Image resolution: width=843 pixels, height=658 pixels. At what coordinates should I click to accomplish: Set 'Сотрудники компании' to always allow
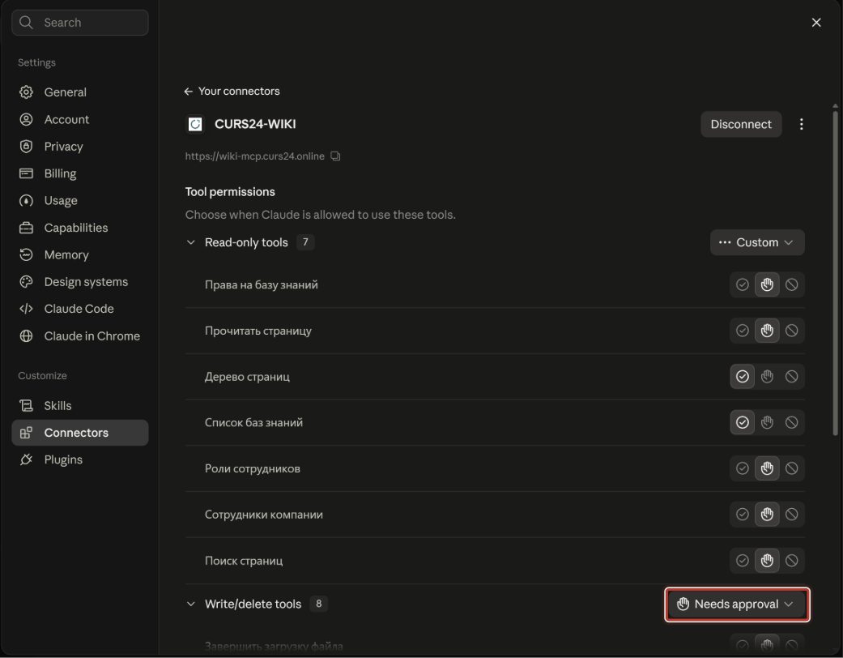[x=742, y=515]
